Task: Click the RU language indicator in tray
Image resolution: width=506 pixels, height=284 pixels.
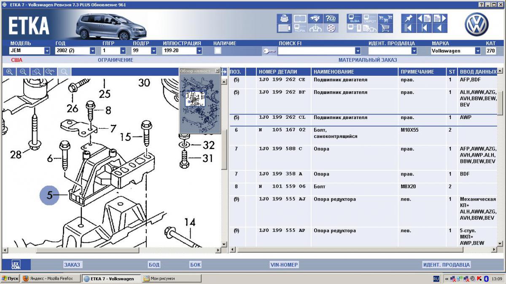Action: click(x=436, y=279)
